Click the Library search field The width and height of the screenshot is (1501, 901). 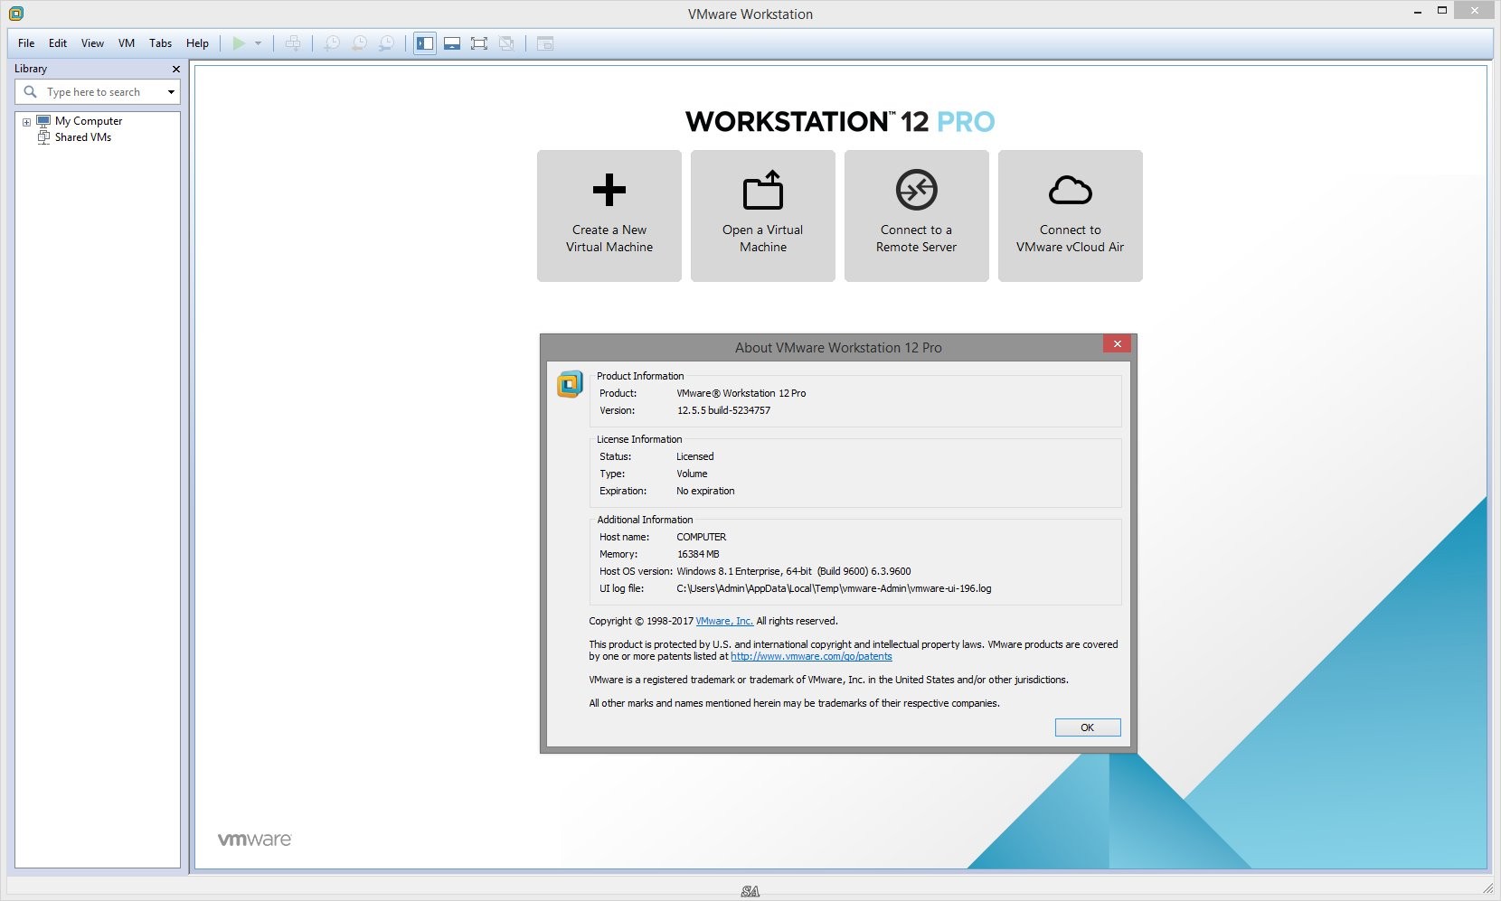[98, 92]
